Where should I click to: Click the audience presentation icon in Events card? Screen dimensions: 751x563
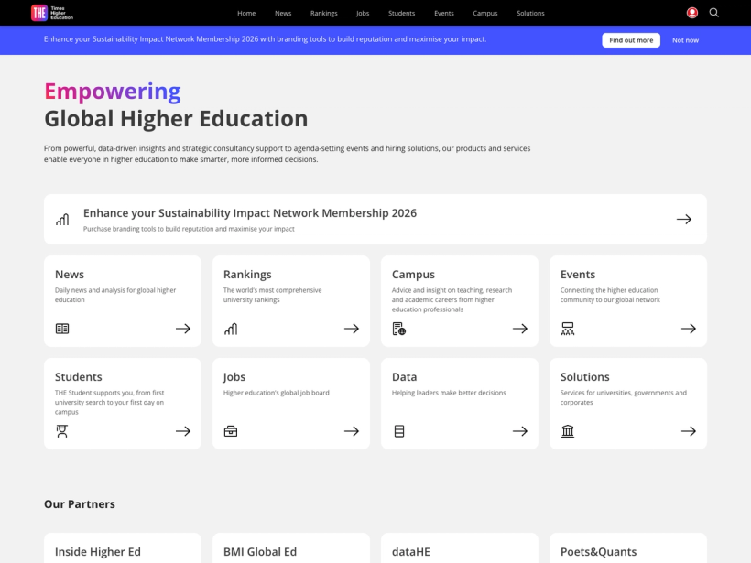coord(568,329)
